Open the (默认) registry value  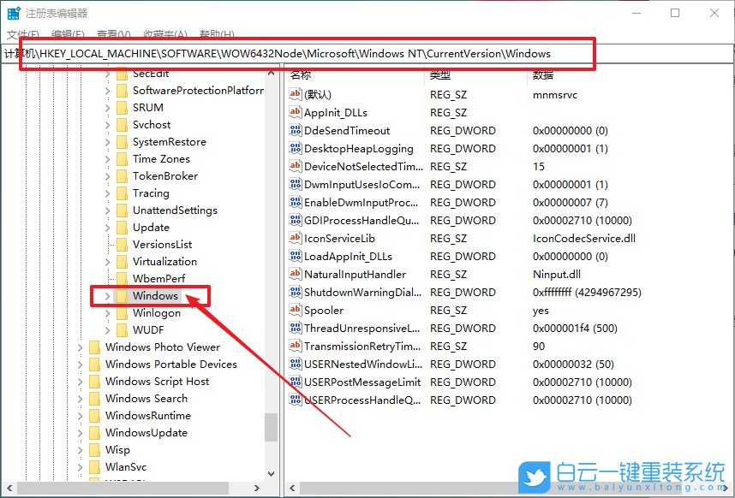[317, 94]
